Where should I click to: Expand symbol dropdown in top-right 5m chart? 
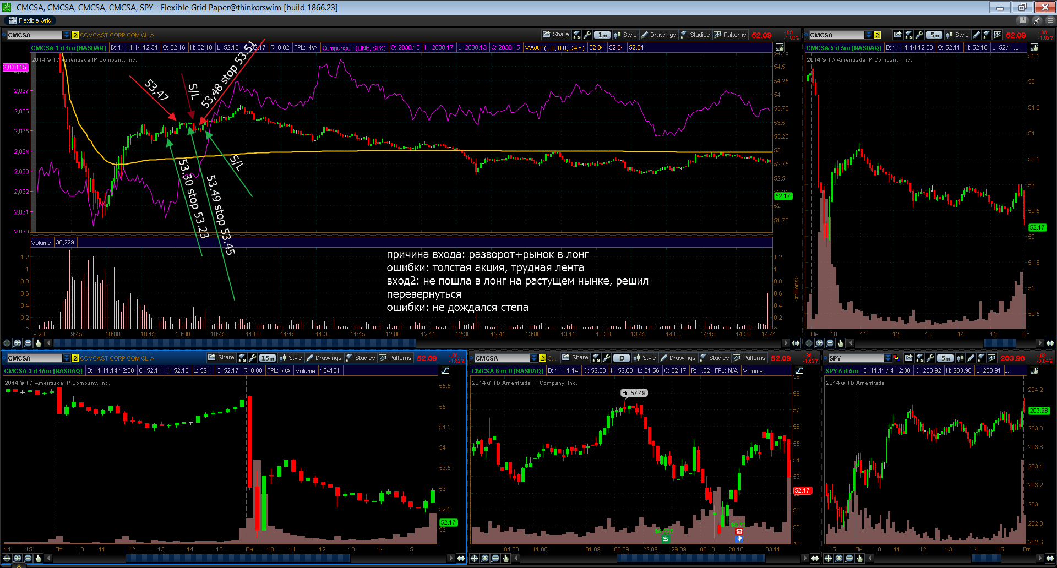868,35
